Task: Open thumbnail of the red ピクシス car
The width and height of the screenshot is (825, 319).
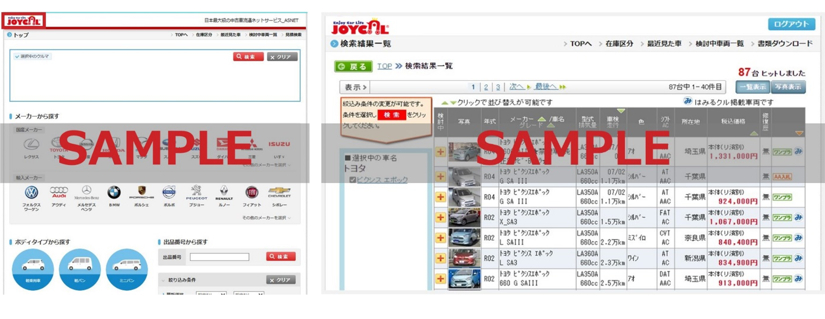Action: pos(464,258)
